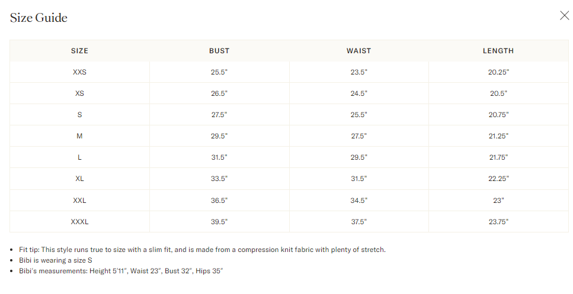Click the WAIST column header
This screenshot has height=294, width=573.
point(359,51)
